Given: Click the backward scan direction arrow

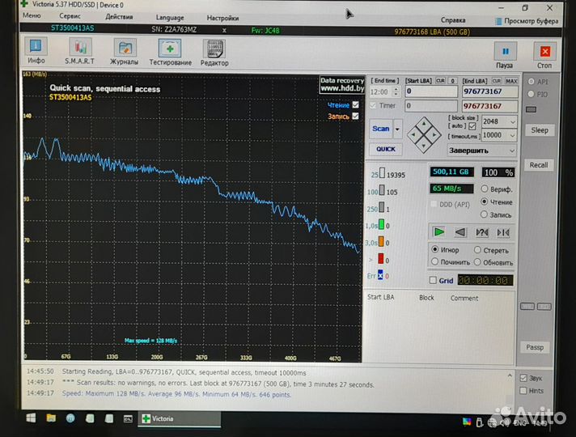Looking at the screenshot, I should click(460, 232).
